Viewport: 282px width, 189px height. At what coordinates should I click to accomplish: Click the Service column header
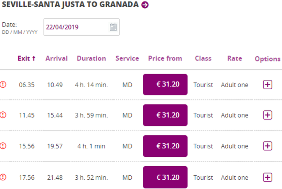coord(127,58)
